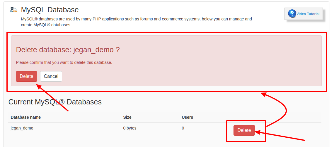Click the '0 bytes' size value
Image resolution: width=334 pixels, height=147 pixels.
point(130,128)
